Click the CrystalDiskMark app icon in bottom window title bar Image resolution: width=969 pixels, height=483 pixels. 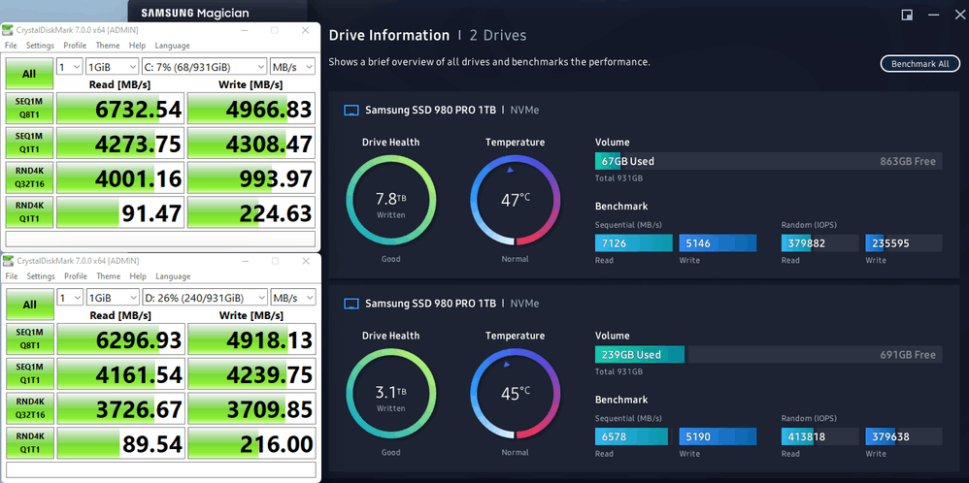pos(8,261)
